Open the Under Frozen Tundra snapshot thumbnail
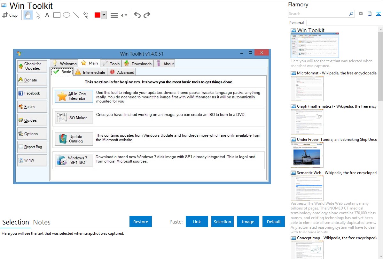383x259 pixels. coord(307,155)
